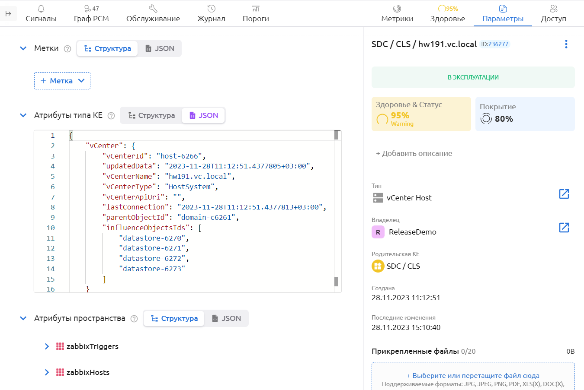Open the + Метка dropdown

pos(62,81)
